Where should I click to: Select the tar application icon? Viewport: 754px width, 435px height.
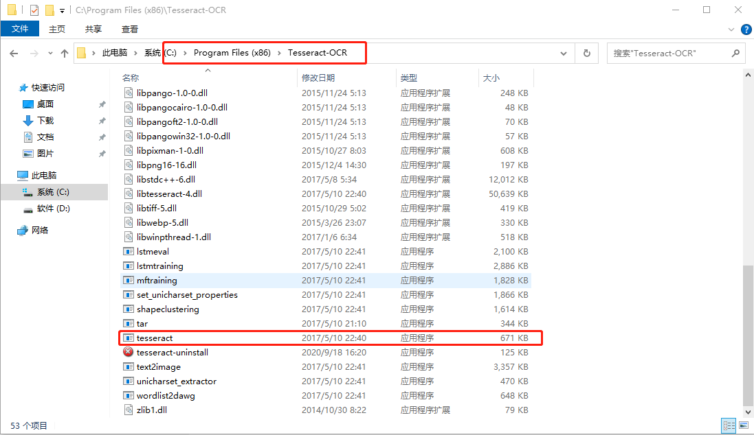point(129,323)
